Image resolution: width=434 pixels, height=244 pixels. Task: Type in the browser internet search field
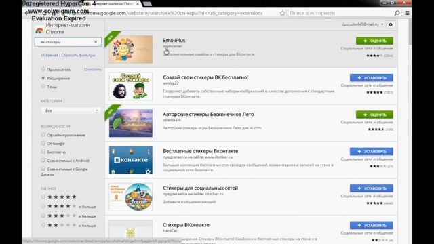point(340,13)
